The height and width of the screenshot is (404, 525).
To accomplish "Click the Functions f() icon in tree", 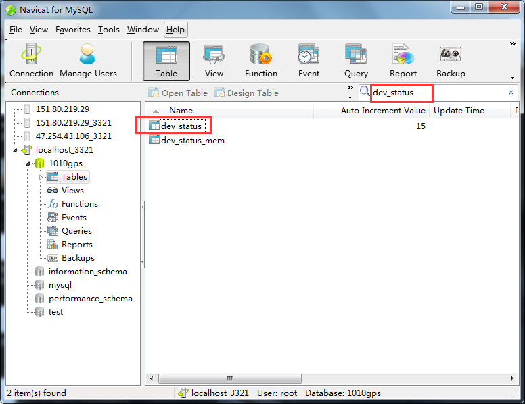I will point(53,203).
